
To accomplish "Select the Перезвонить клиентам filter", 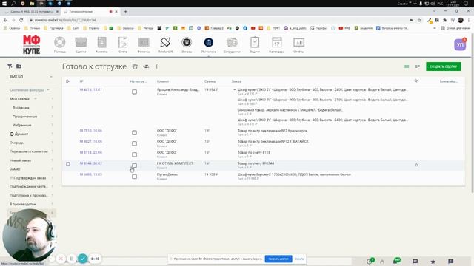I will coord(29,151).
